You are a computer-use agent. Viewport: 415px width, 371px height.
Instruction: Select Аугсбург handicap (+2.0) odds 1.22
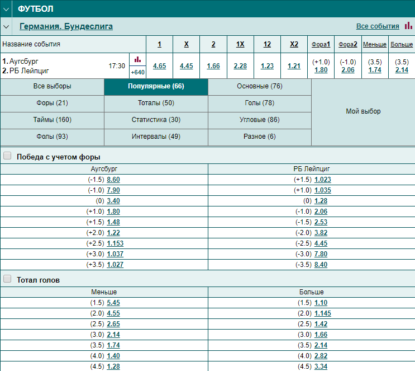point(113,233)
